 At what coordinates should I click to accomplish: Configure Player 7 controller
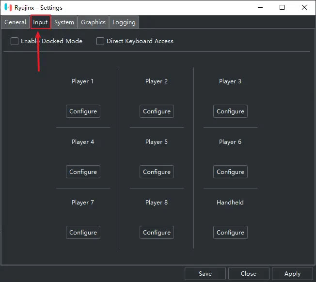click(x=83, y=233)
